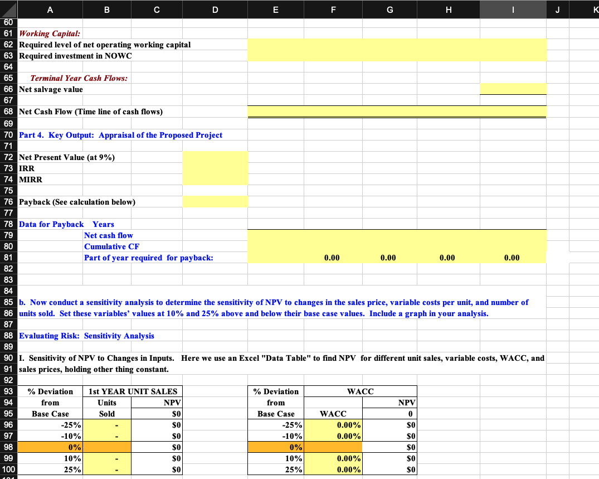The image size is (599, 479).
Task: Click 'Working Capital:' heading cell
Action: coord(50,33)
